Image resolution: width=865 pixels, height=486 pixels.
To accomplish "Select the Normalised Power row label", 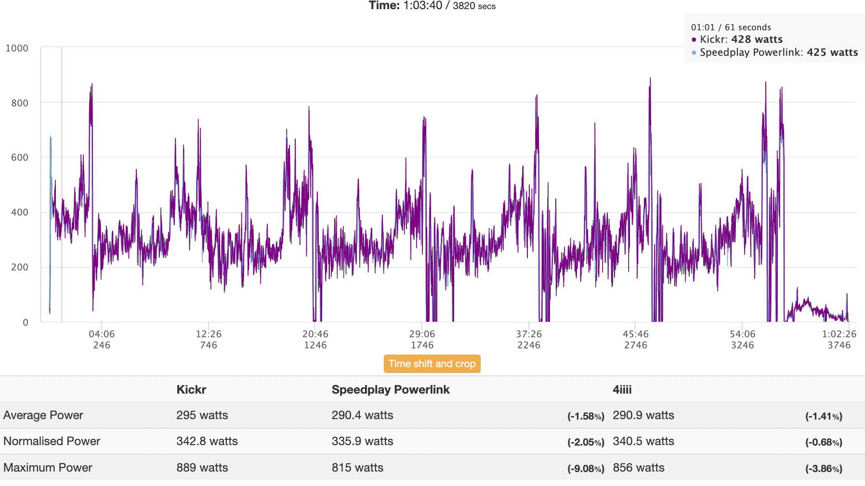I will [x=52, y=441].
